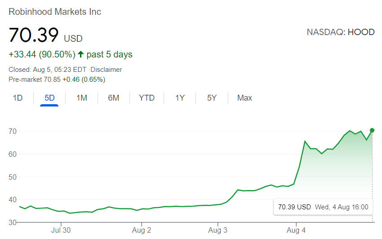Select the 5D time range tab
This screenshot has height=239, width=382.
coord(49,97)
